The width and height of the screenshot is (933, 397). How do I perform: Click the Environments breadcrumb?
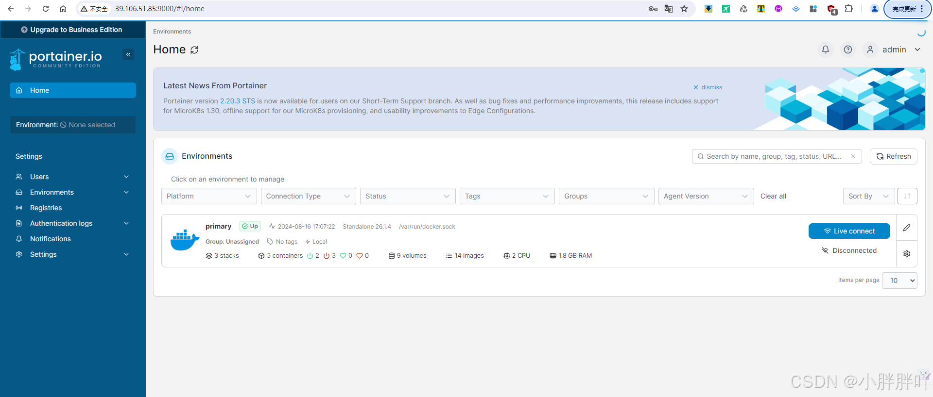172,32
